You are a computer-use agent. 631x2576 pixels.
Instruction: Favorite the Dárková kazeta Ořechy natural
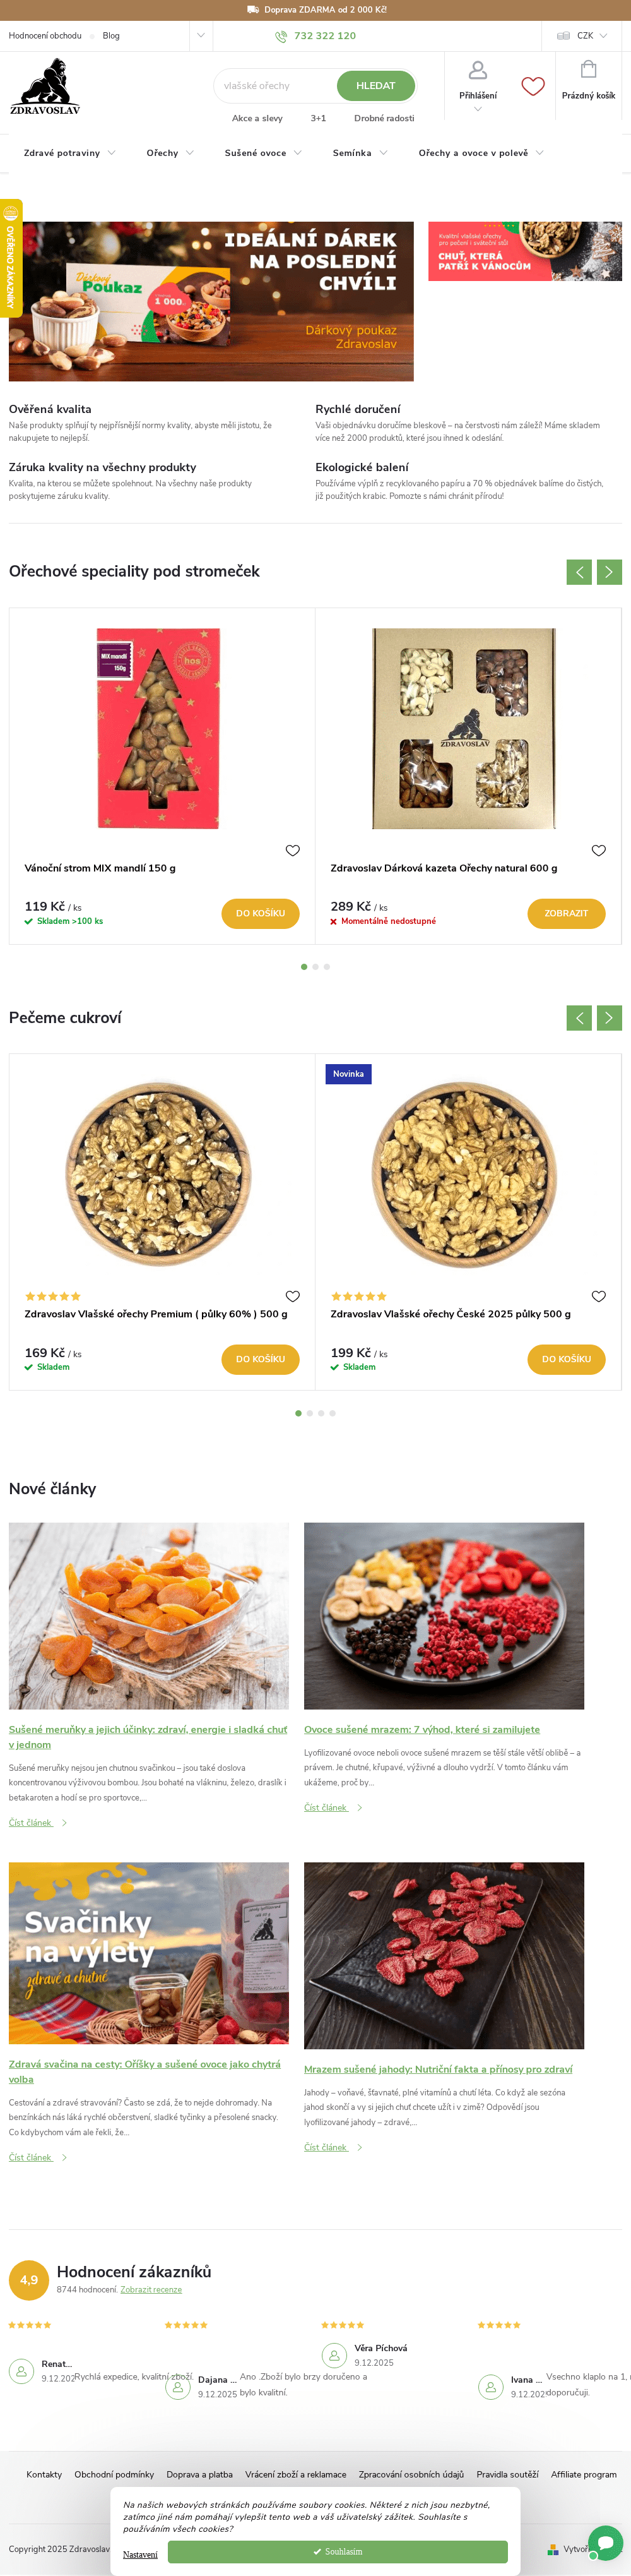[x=598, y=850]
